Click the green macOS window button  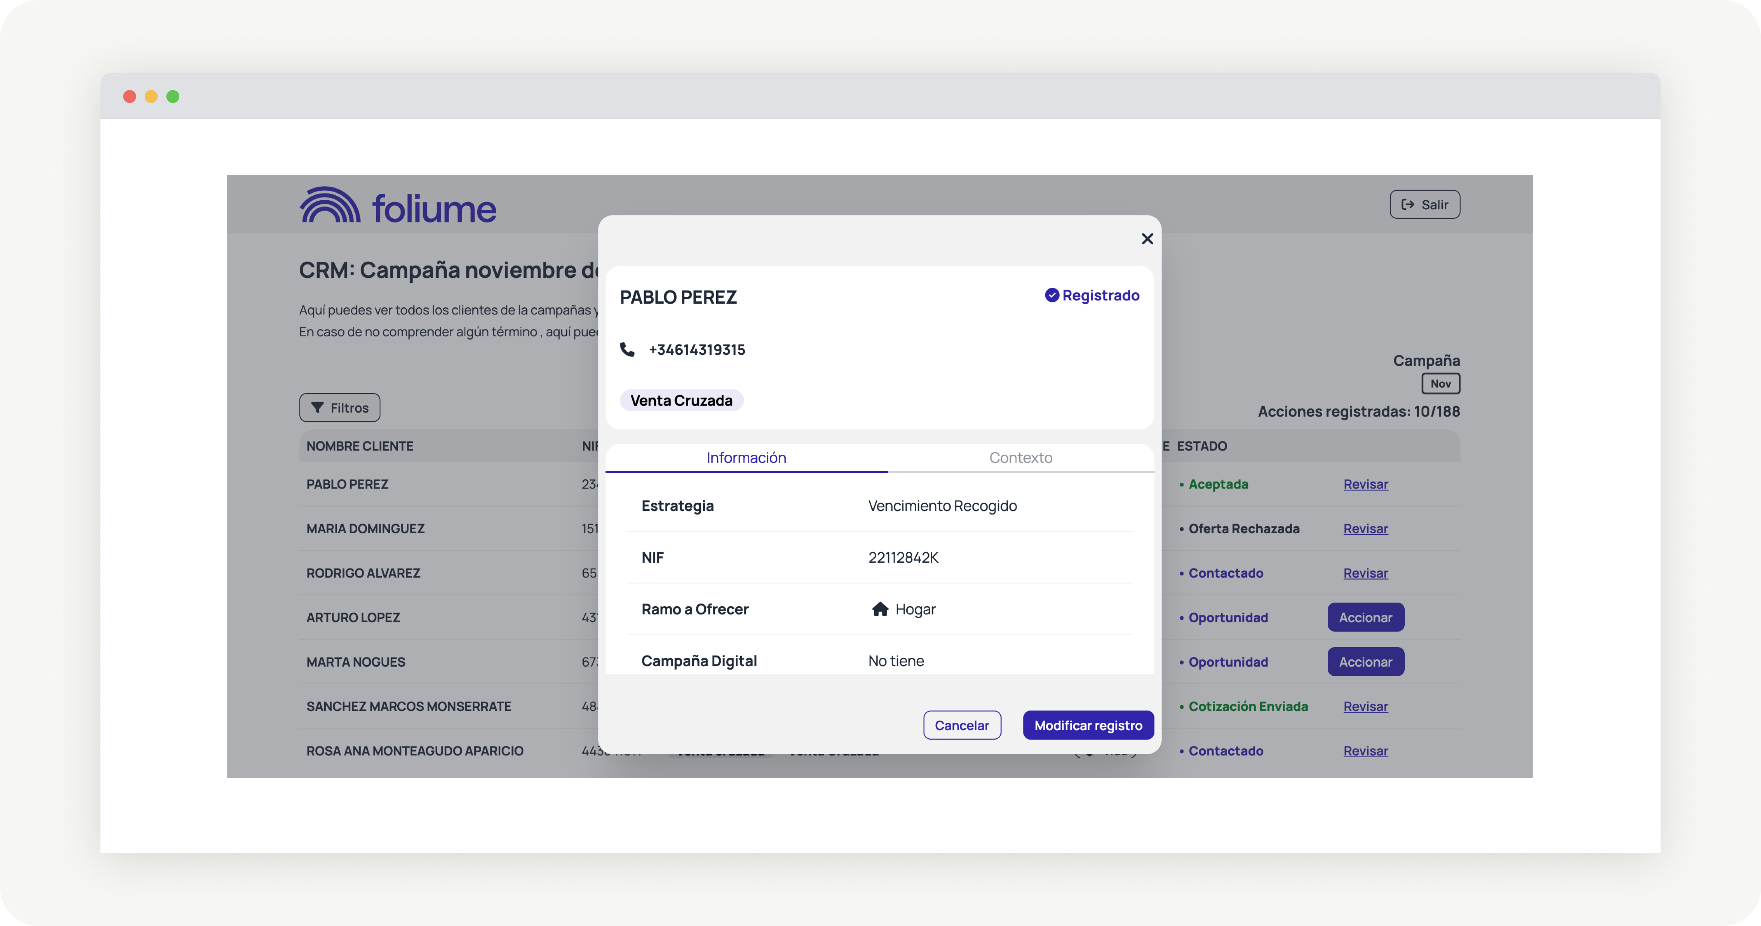(173, 96)
